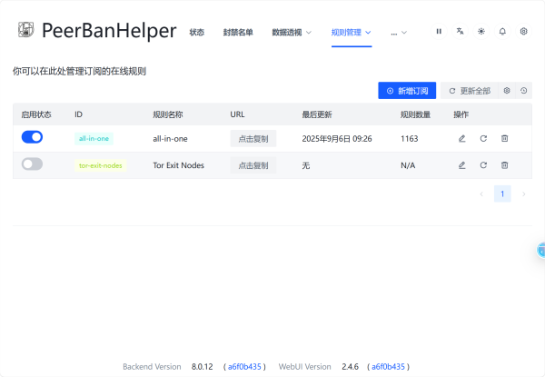Image resolution: width=545 pixels, height=377 pixels.
Task: Refresh the Tor Exit Nodes rule
Action: (x=483, y=165)
